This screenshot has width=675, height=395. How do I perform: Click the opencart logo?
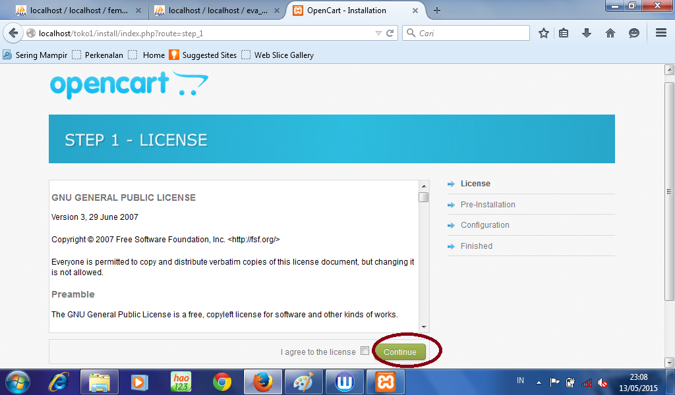point(129,85)
